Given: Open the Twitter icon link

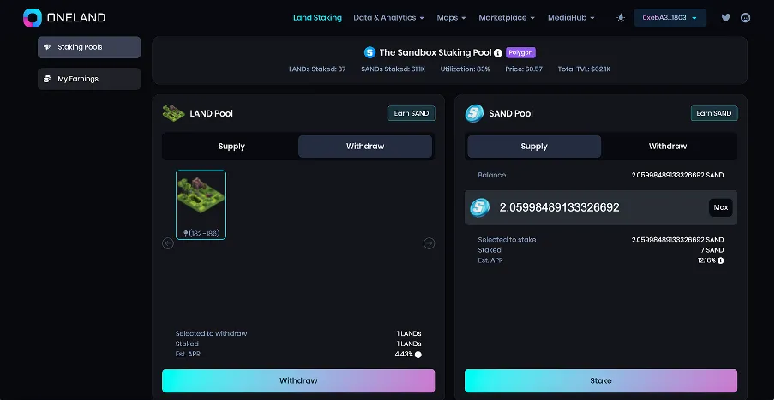Looking at the screenshot, I should [726, 18].
